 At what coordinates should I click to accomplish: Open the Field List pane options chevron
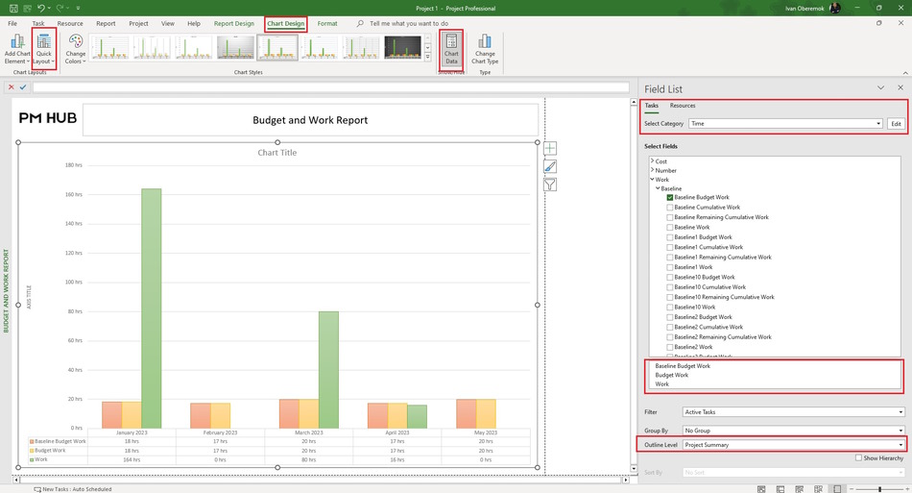(x=880, y=87)
